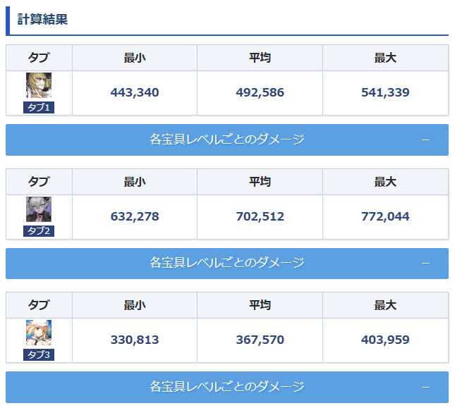Collapse the first 各宝具レベルごとのダメージ panel
This screenshot has height=408, width=455.
(x=227, y=140)
